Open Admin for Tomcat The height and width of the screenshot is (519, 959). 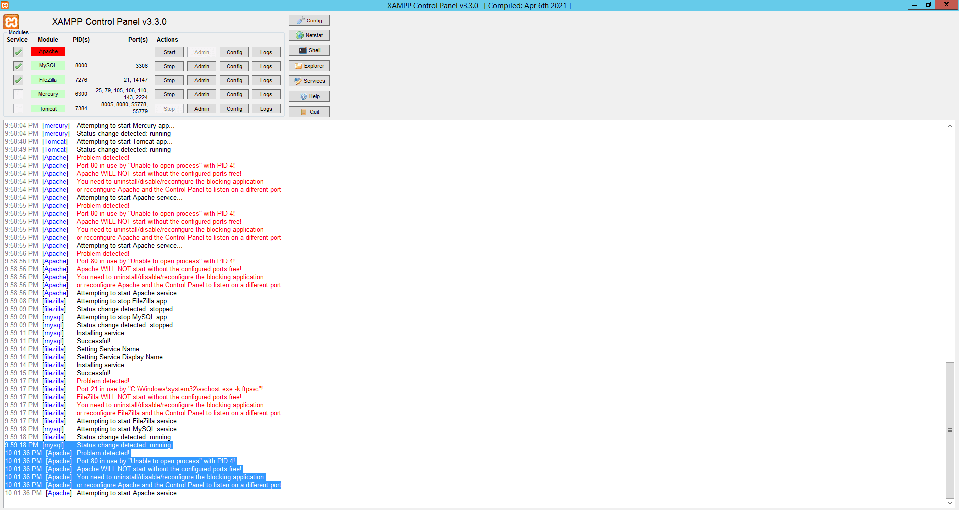coord(202,109)
